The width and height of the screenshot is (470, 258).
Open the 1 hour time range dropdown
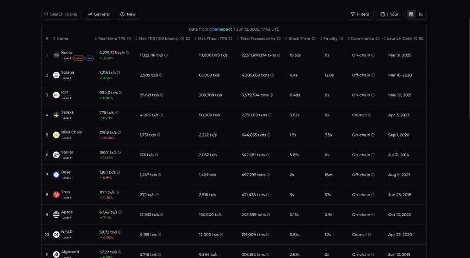(x=389, y=14)
